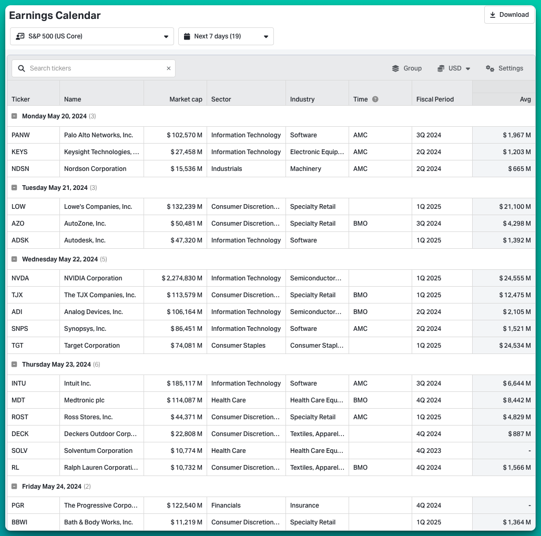The height and width of the screenshot is (536, 541).
Task: Clear search with the X icon
Action: [169, 68]
